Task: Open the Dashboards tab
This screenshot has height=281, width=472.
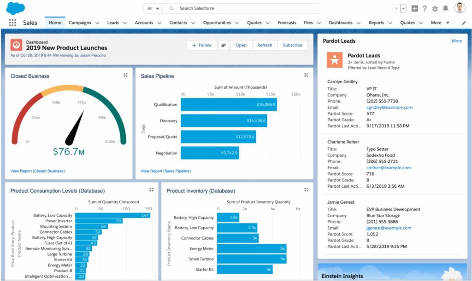Action: (341, 23)
